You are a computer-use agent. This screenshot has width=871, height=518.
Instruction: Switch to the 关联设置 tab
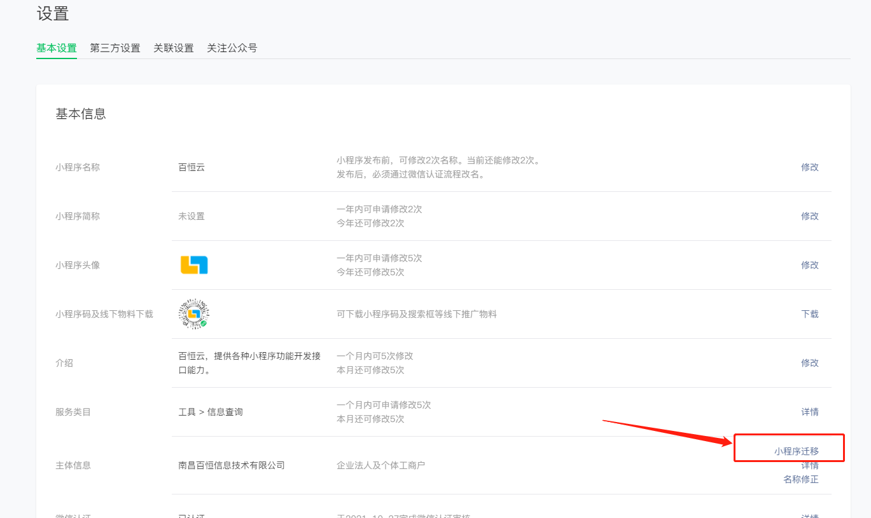(x=173, y=48)
